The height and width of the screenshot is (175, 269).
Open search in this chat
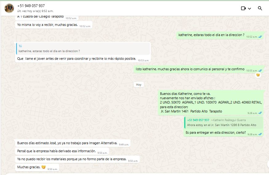coord(260,8)
